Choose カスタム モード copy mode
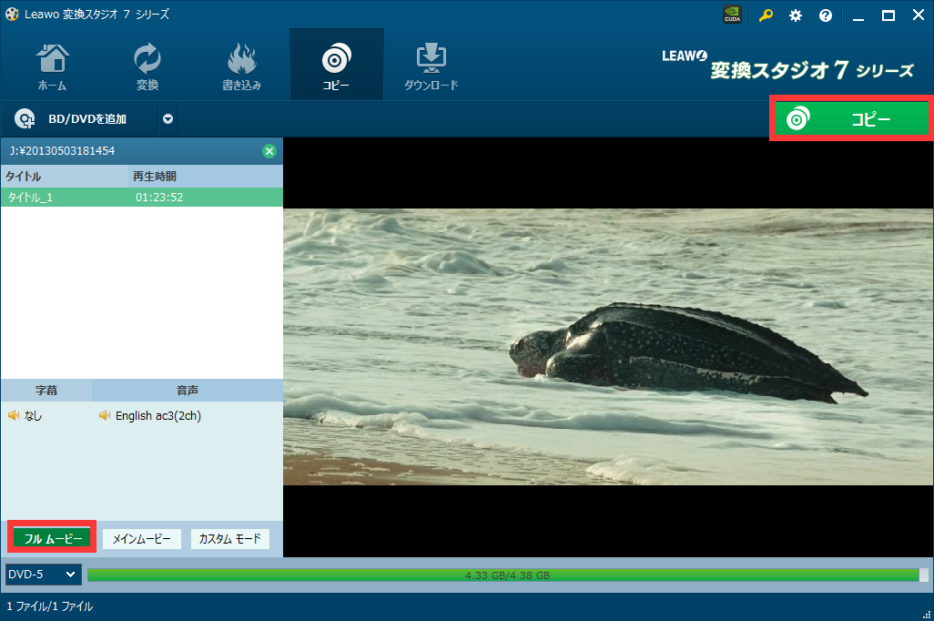This screenshot has height=621, width=934. point(230,539)
